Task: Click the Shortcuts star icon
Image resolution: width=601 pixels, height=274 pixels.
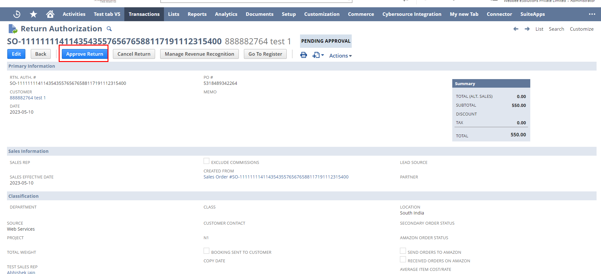Action: (33, 14)
